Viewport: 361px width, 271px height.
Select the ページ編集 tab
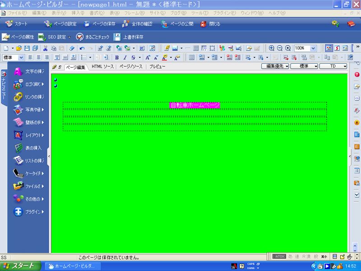click(75, 67)
